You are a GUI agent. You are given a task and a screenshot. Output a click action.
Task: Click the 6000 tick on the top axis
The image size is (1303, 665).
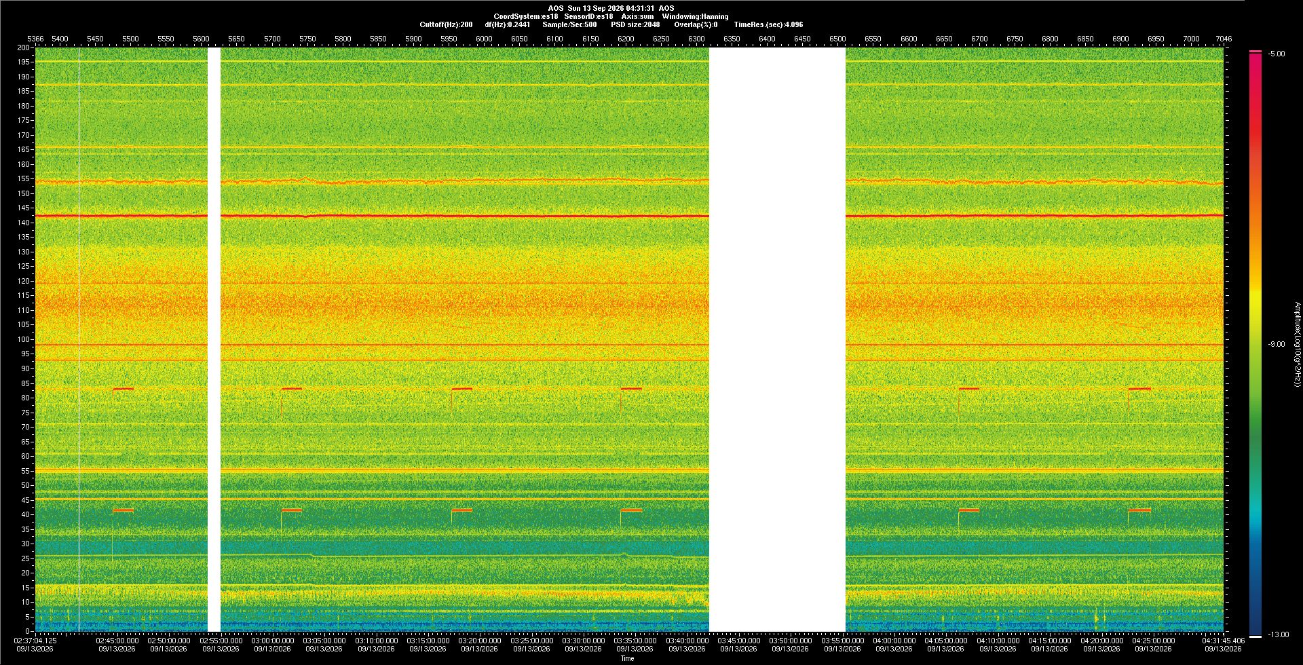coord(484,39)
